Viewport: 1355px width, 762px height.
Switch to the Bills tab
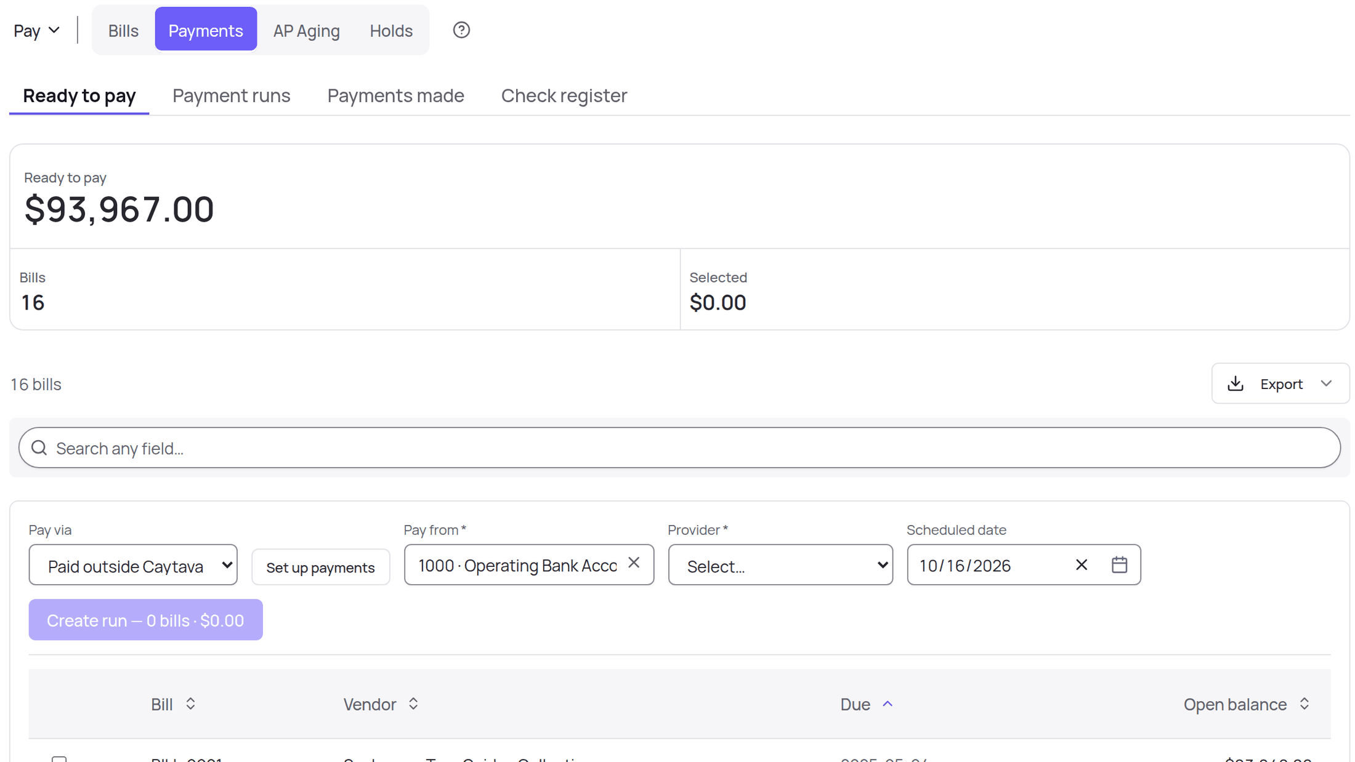point(123,30)
